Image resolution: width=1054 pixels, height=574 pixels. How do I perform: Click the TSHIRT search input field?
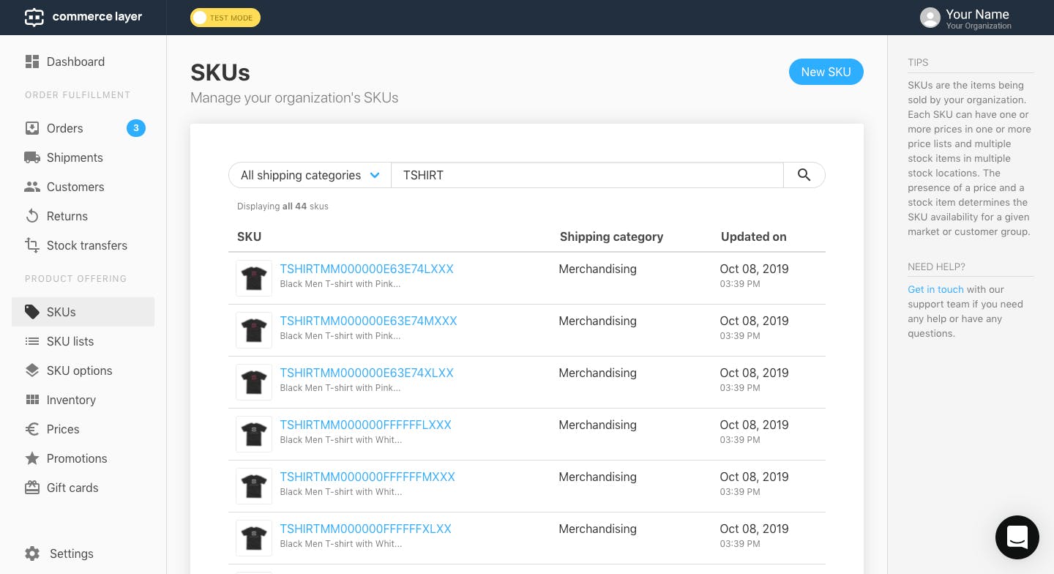tap(587, 175)
